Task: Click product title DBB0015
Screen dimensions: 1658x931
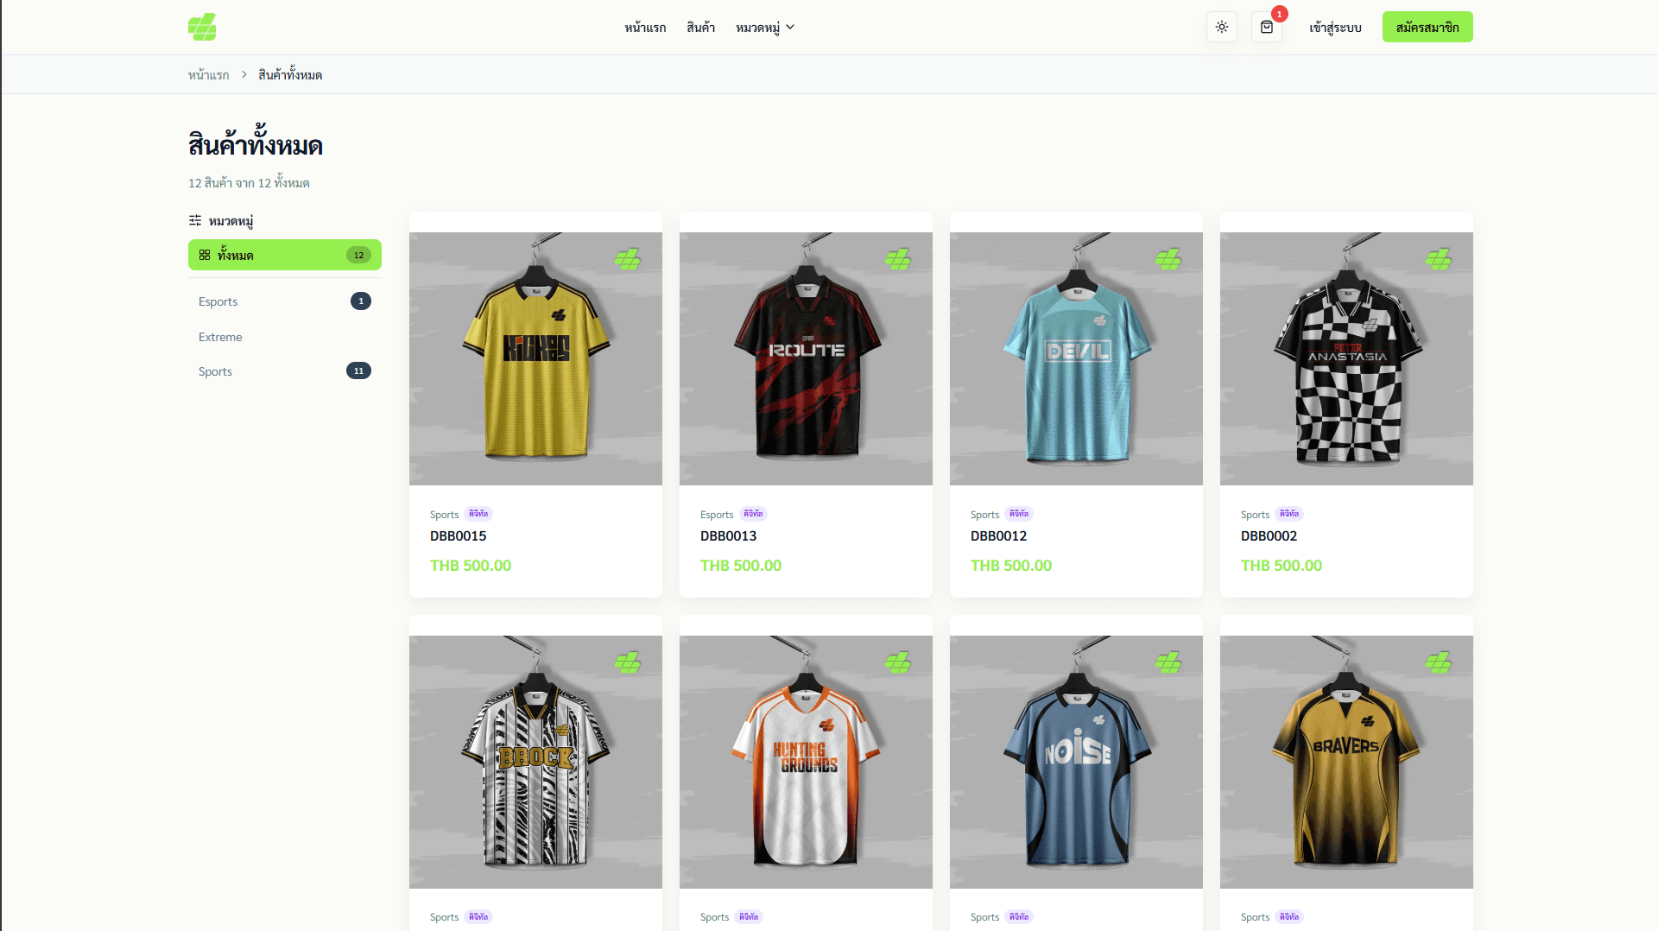Action: coord(459,535)
